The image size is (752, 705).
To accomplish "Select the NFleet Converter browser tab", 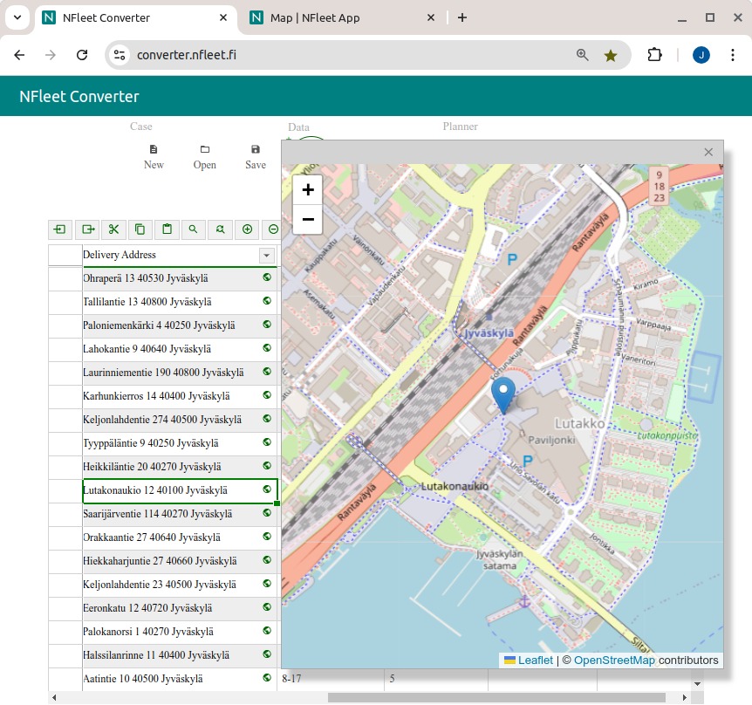I will pos(135,17).
